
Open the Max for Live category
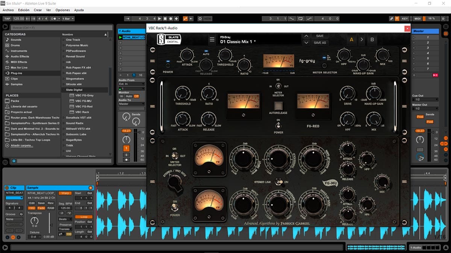[19, 67]
